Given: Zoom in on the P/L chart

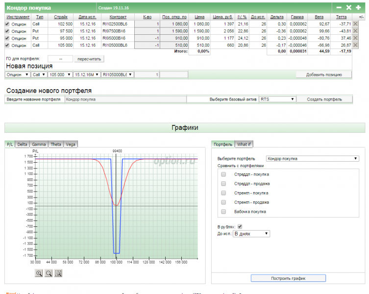Looking at the screenshot, I should tap(39, 273).
